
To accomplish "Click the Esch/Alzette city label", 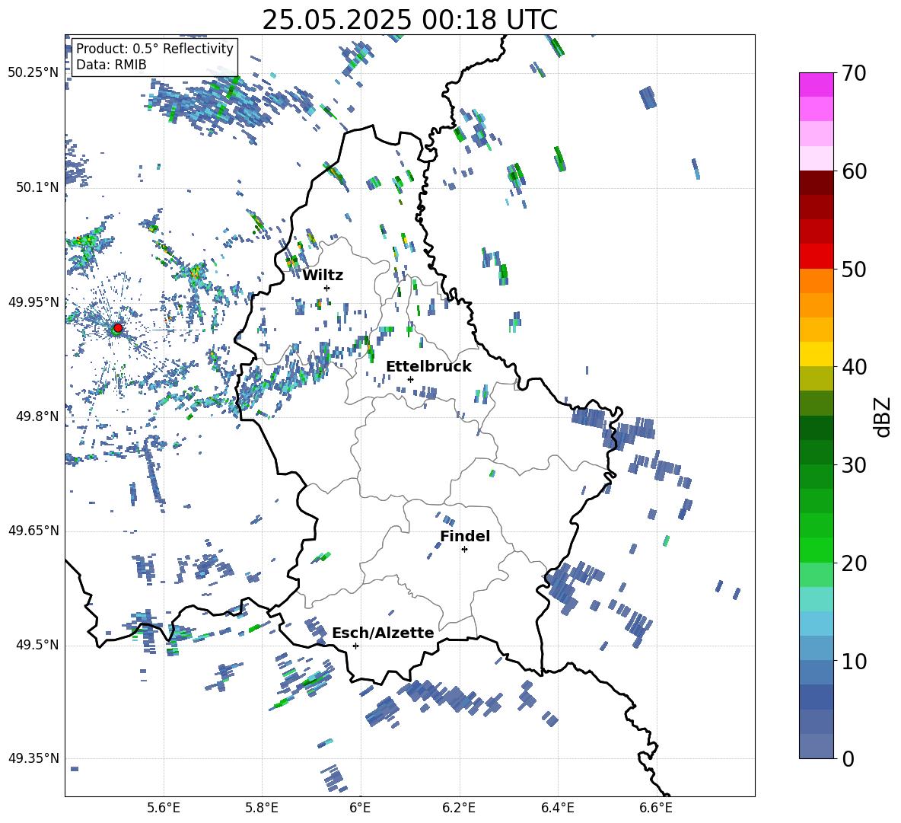I will coord(383,633).
